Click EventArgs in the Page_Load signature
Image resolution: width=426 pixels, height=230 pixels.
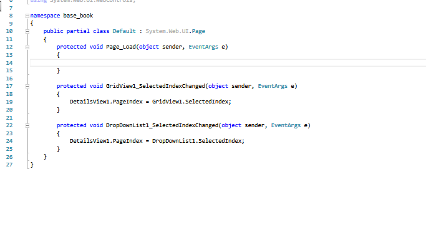[203, 47]
